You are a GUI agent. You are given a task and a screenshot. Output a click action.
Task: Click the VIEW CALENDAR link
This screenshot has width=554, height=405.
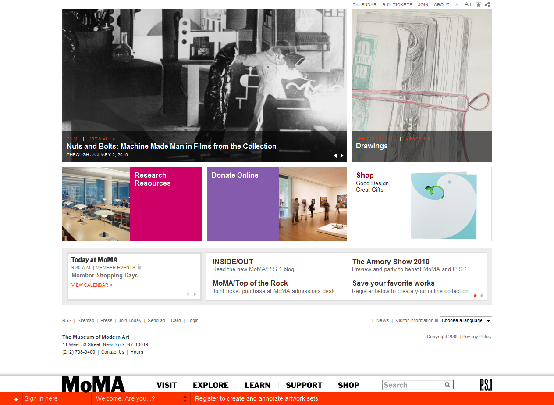pos(92,285)
